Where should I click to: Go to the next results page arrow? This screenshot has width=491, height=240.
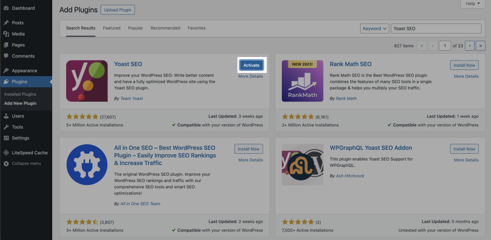pyautogui.click(x=469, y=46)
